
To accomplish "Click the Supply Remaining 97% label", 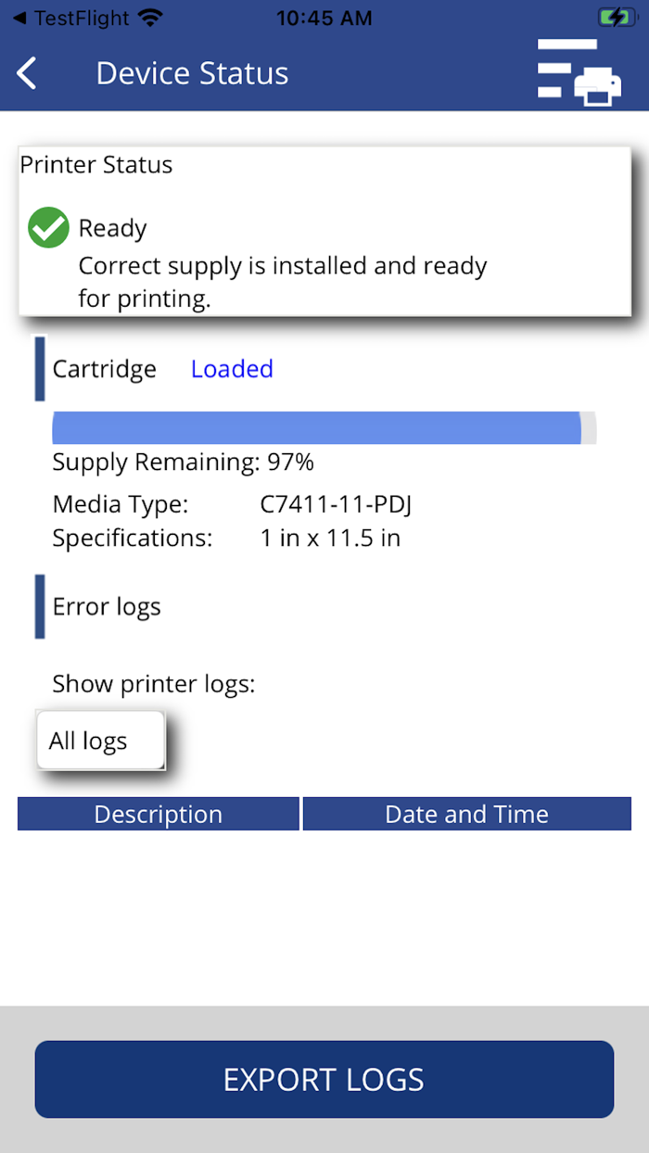I will [x=184, y=462].
